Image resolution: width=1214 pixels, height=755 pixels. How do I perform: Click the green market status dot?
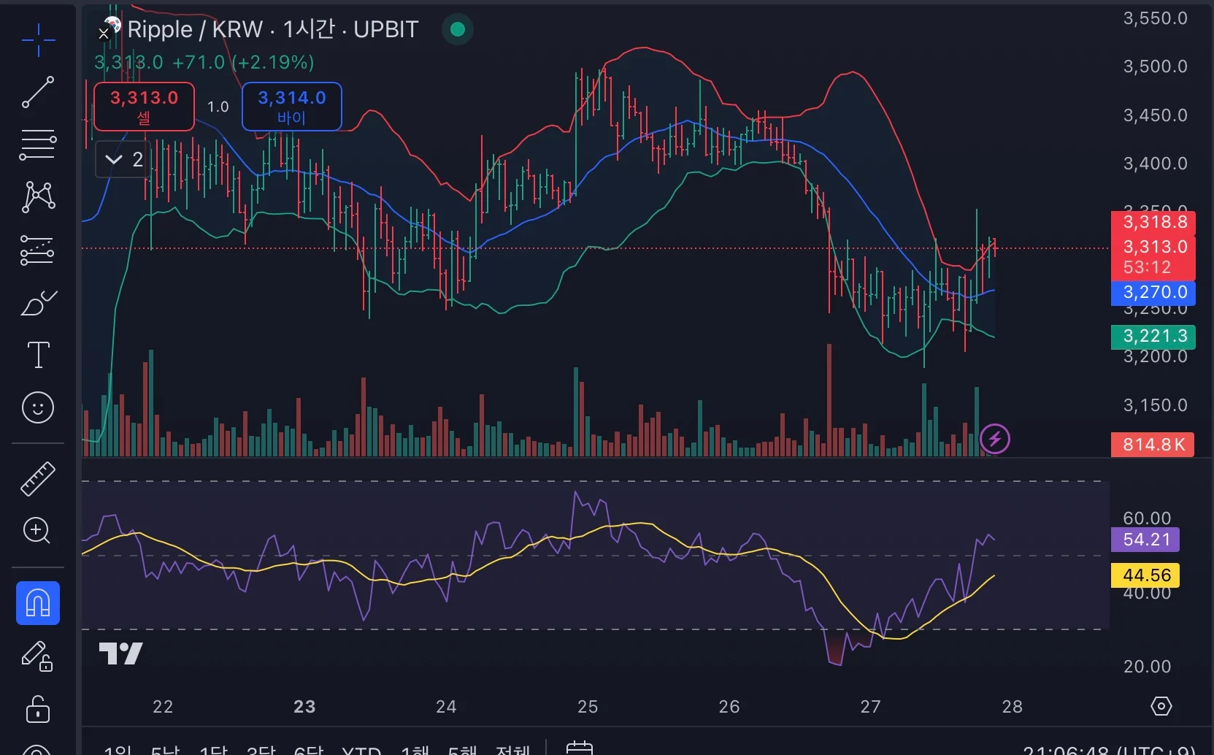(x=458, y=29)
